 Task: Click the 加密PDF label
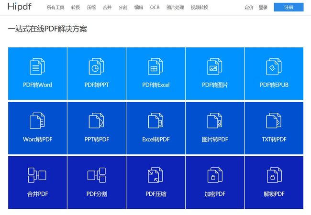click(x=215, y=194)
